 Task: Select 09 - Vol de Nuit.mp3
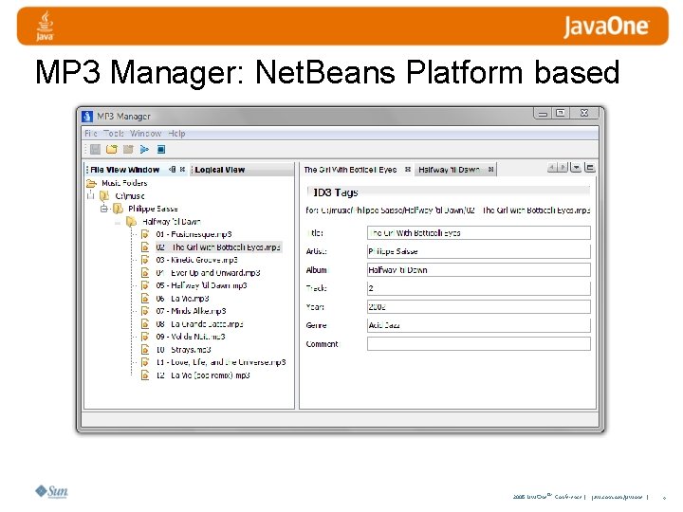[x=191, y=337]
